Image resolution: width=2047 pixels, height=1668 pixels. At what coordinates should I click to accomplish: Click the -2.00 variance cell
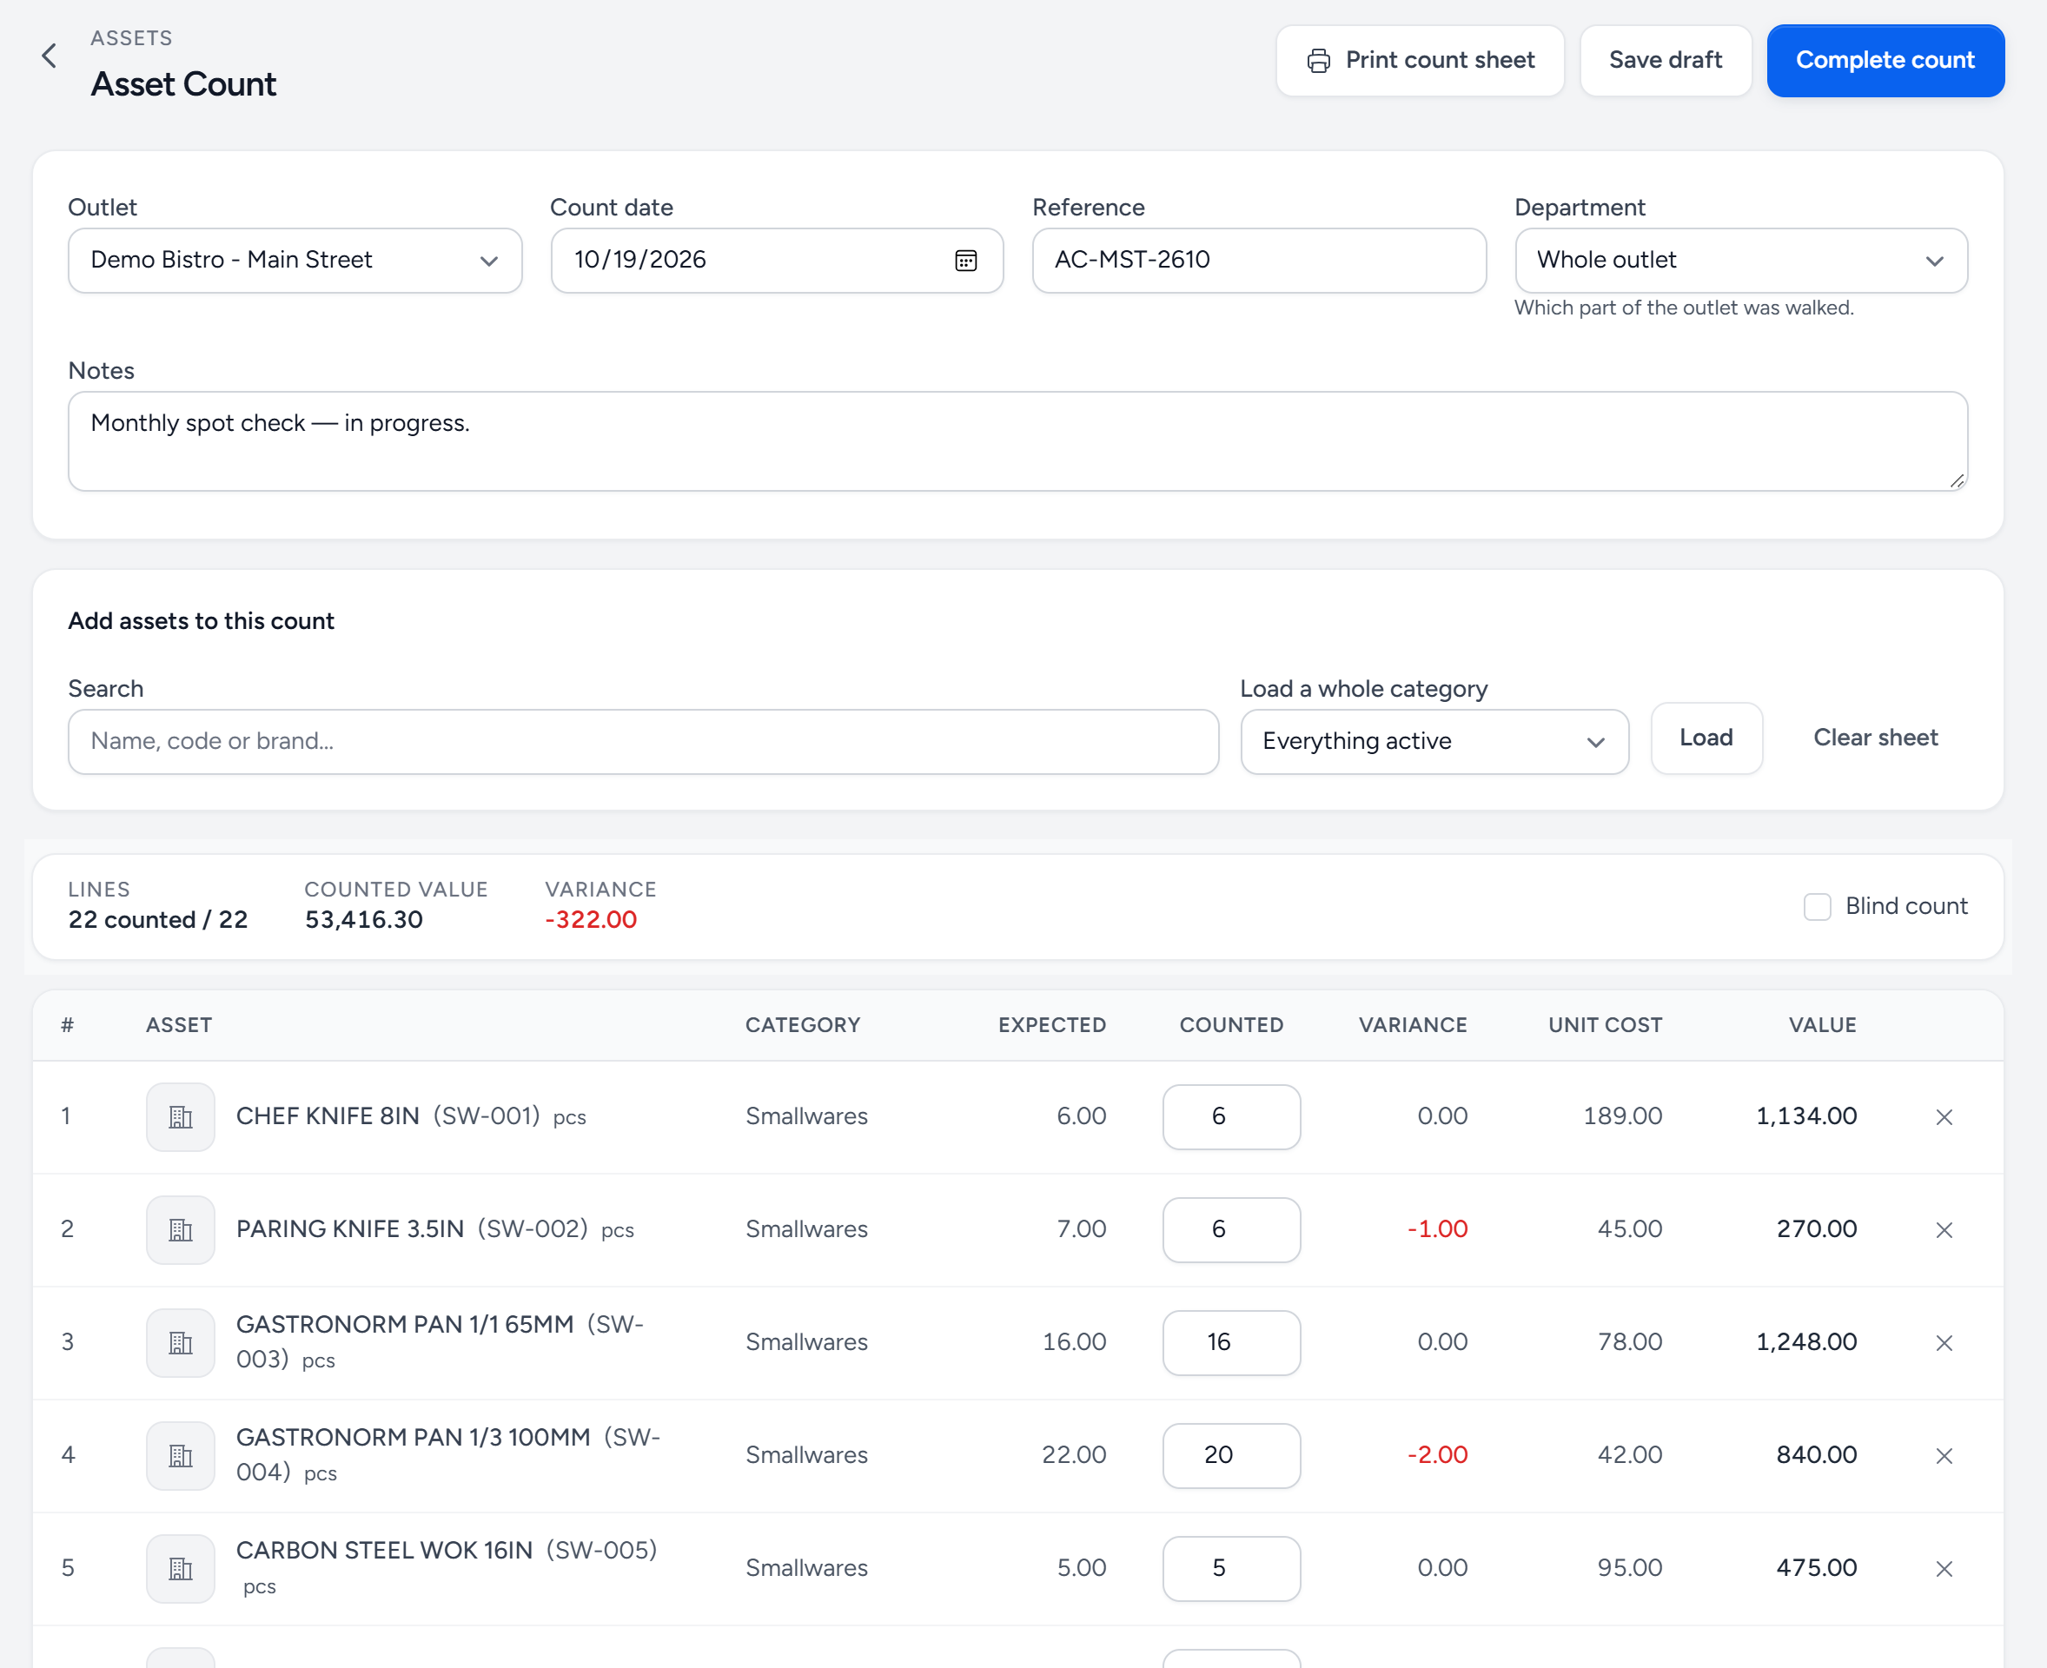1437,1456
